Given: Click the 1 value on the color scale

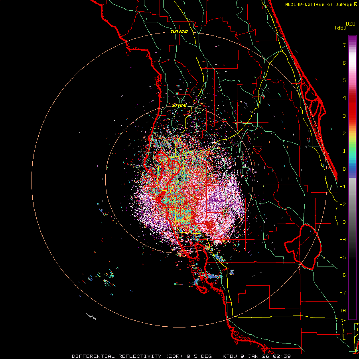Looking at the screenshot, I should 344,151.
